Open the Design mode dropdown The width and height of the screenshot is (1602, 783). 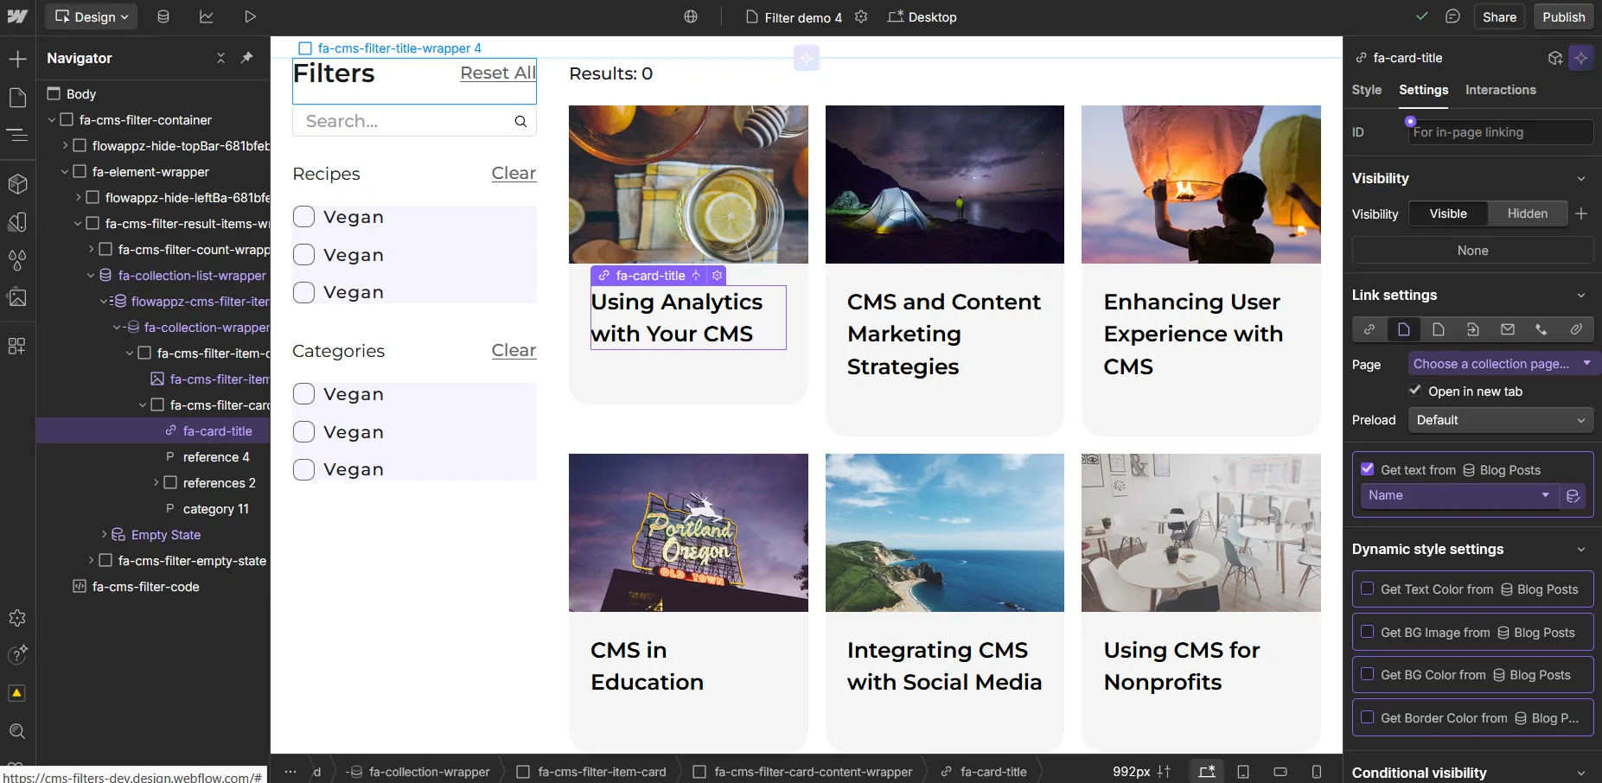pyautogui.click(x=92, y=16)
